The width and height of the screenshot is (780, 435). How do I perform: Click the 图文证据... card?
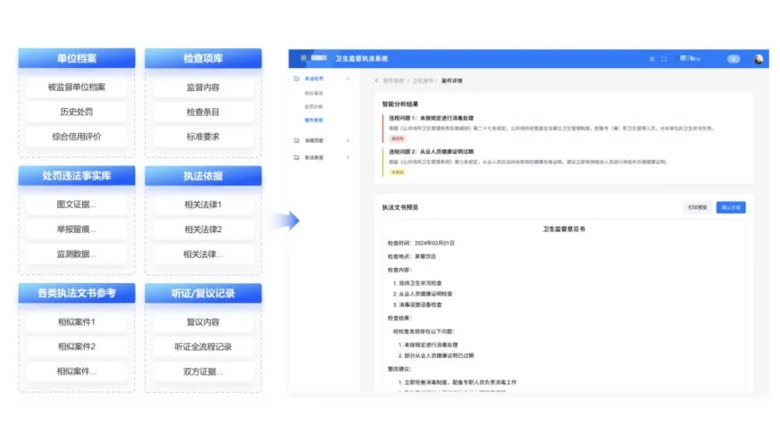(77, 205)
